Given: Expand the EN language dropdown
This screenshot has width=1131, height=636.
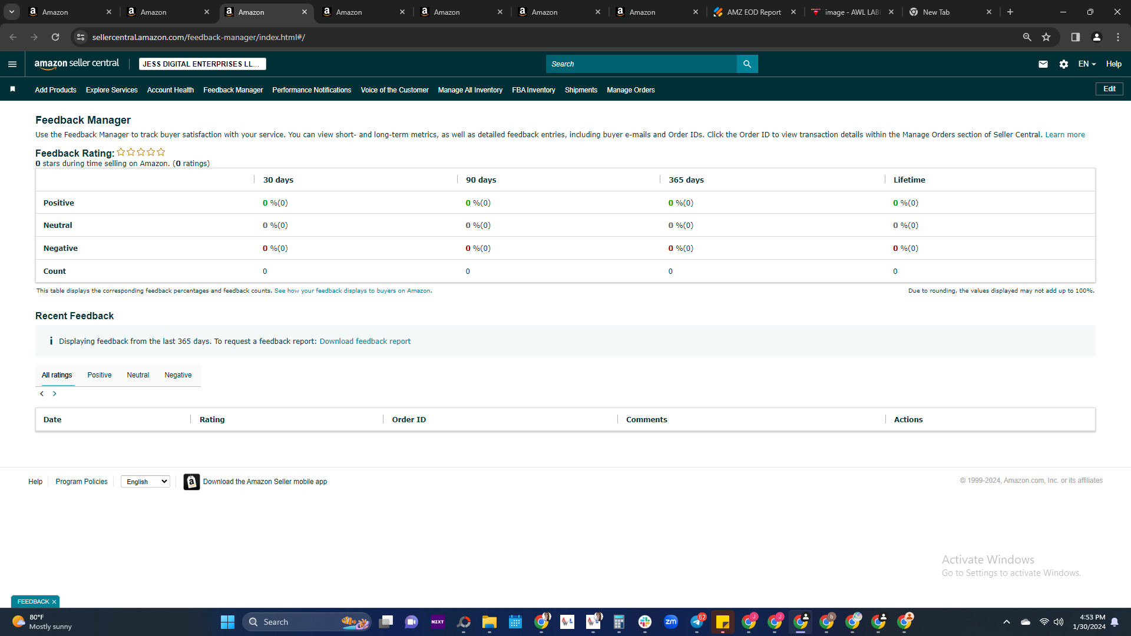Looking at the screenshot, I should pos(1087,64).
